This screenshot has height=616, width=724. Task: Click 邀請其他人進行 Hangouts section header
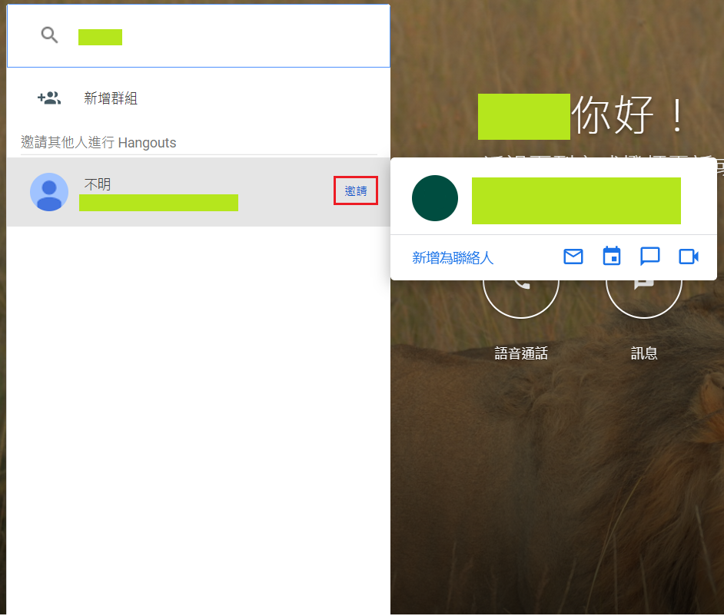[98, 143]
